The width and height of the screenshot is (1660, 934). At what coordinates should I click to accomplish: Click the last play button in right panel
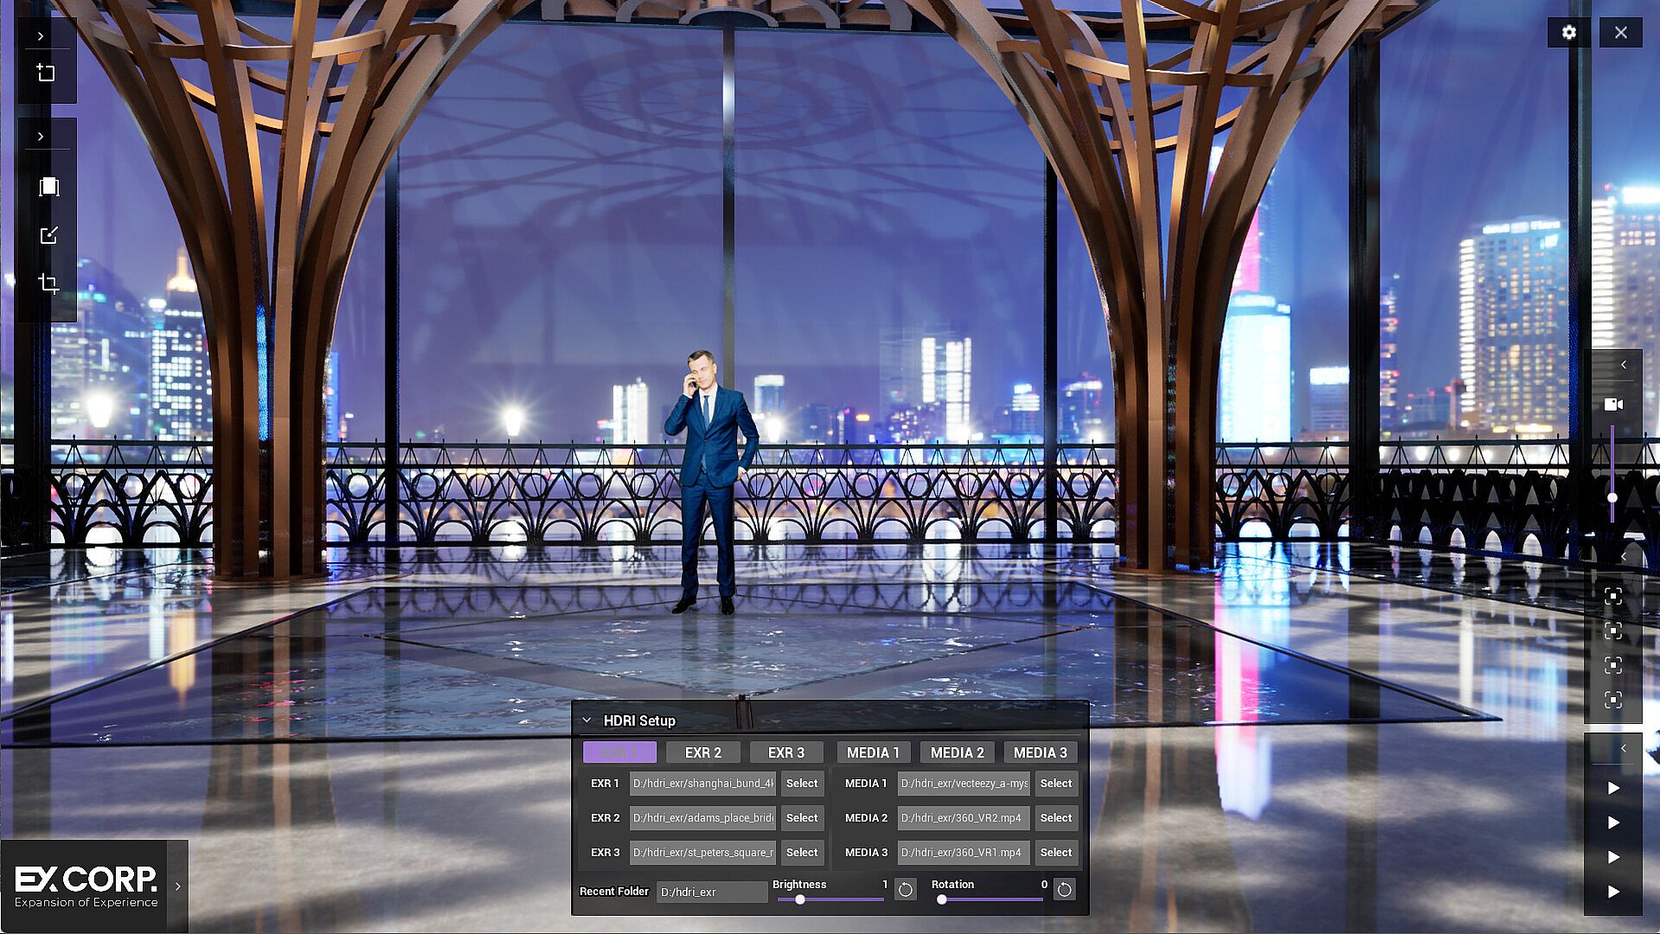point(1613,892)
